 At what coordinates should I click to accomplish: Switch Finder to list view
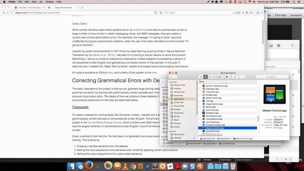click(x=206, y=77)
